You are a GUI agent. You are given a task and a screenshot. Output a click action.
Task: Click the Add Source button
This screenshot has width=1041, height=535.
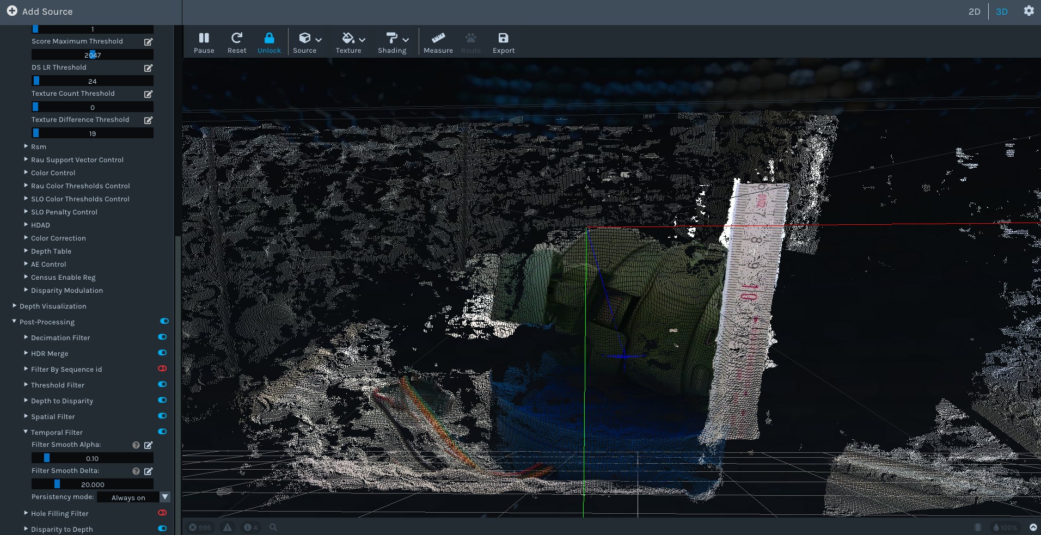click(x=39, y=11)
